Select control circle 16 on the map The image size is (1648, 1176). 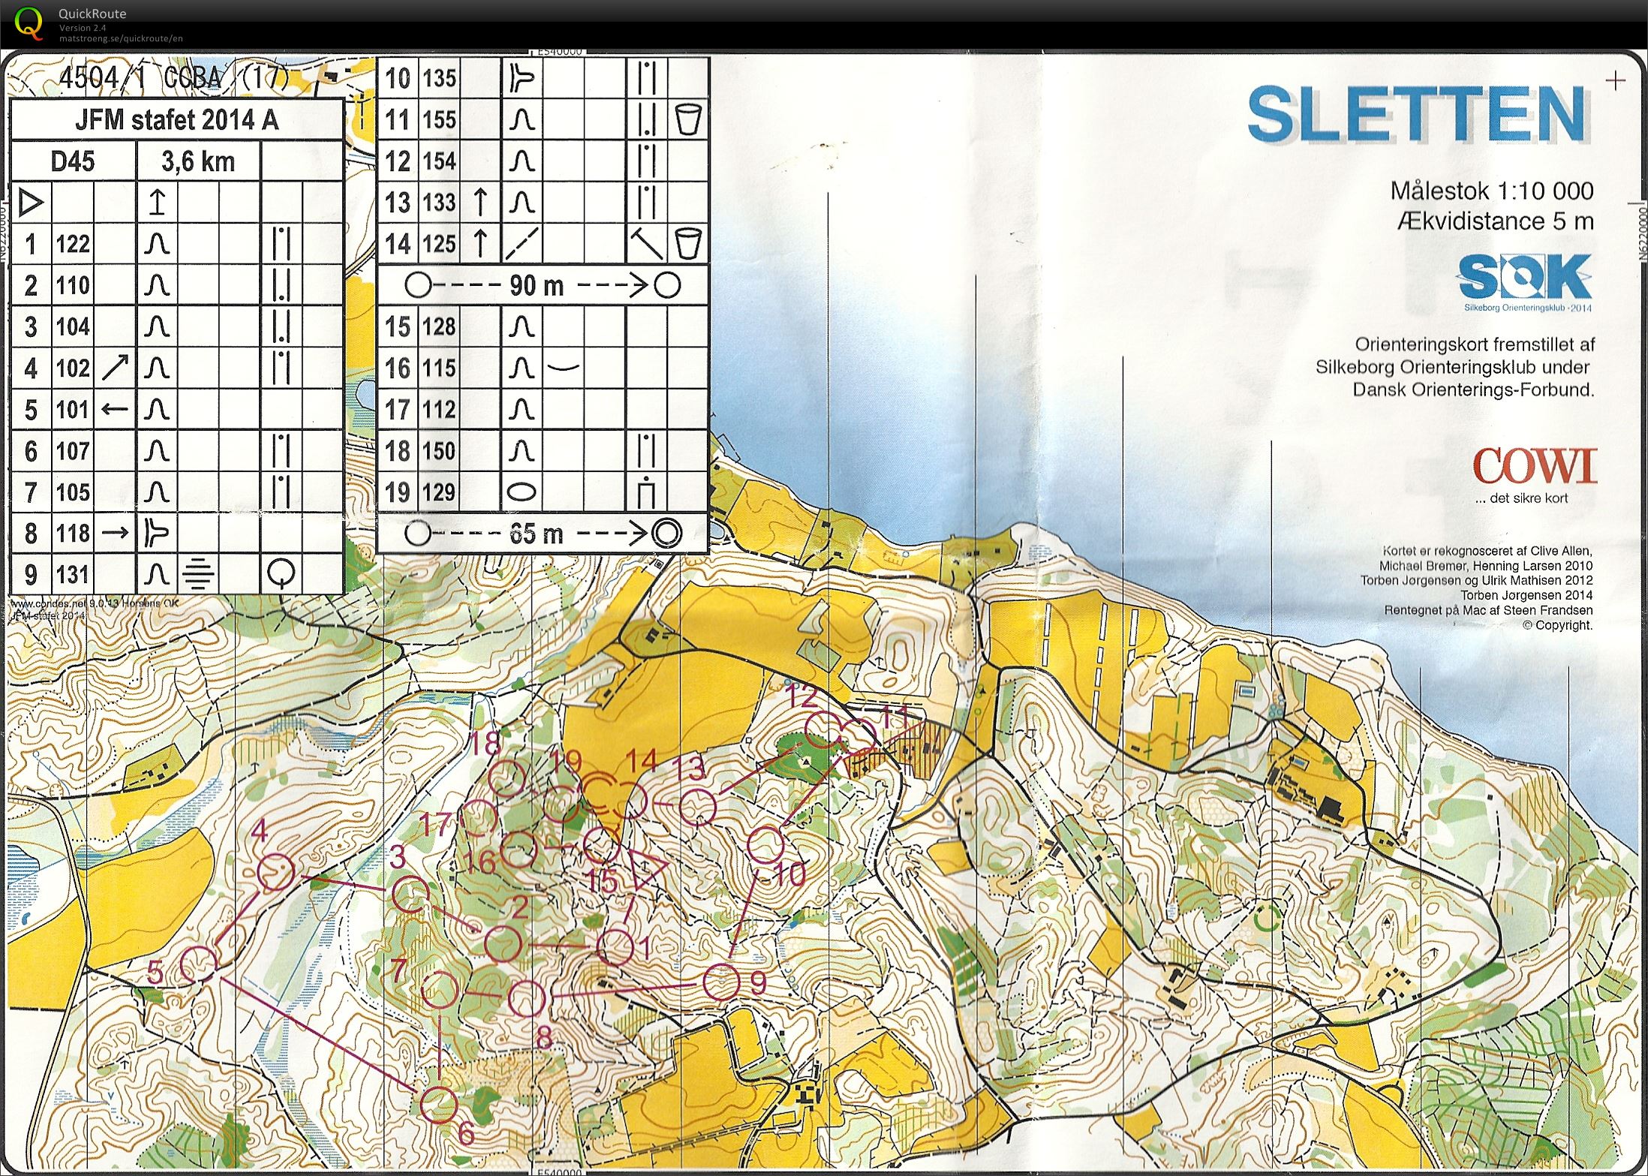coord(519,849)
